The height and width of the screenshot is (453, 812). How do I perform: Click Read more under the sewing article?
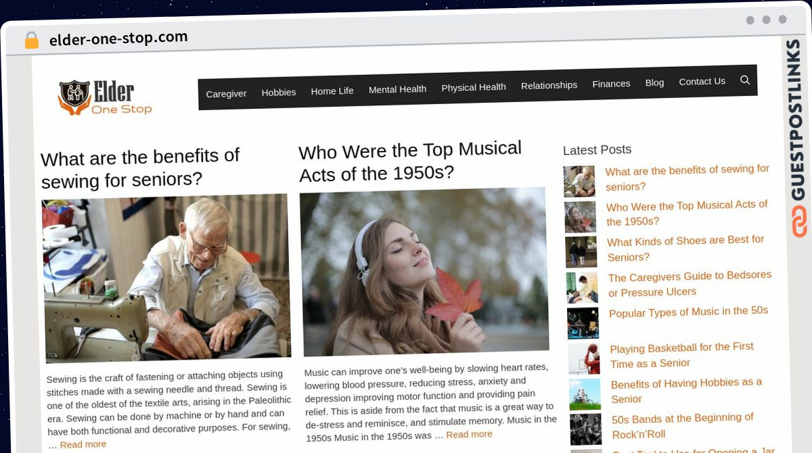83,444
